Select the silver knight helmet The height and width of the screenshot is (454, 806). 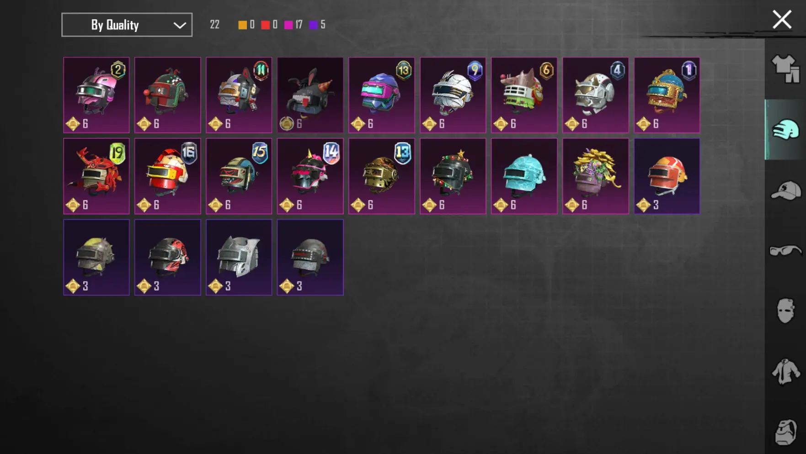click(239, 257)
